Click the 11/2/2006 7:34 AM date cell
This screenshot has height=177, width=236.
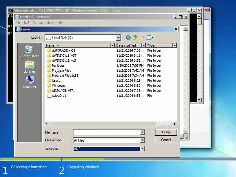tap(130, 76)
